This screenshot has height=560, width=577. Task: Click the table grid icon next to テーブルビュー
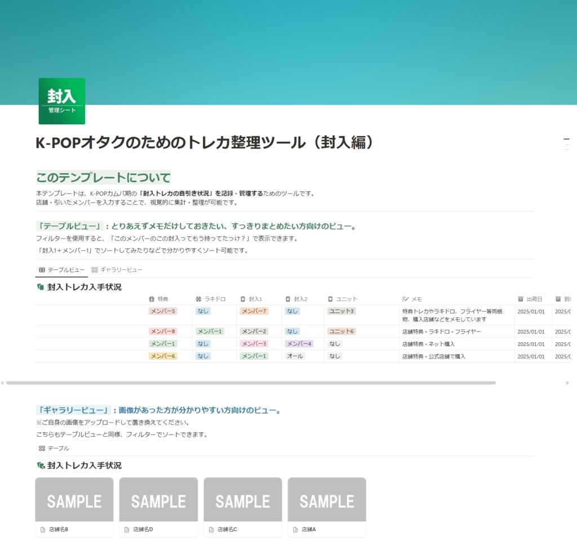pos(43,270)
